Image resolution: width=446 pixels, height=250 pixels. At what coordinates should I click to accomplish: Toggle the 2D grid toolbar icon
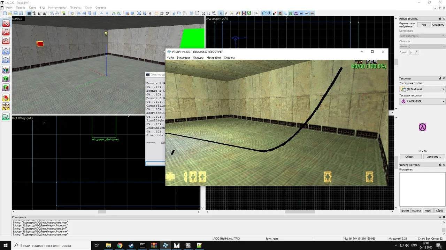pos(29,13)
